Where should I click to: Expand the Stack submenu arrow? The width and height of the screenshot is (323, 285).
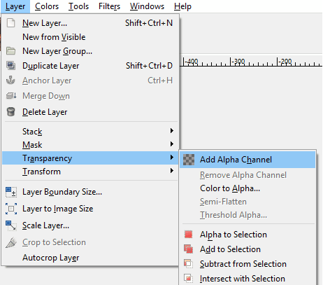click(172, 131)
